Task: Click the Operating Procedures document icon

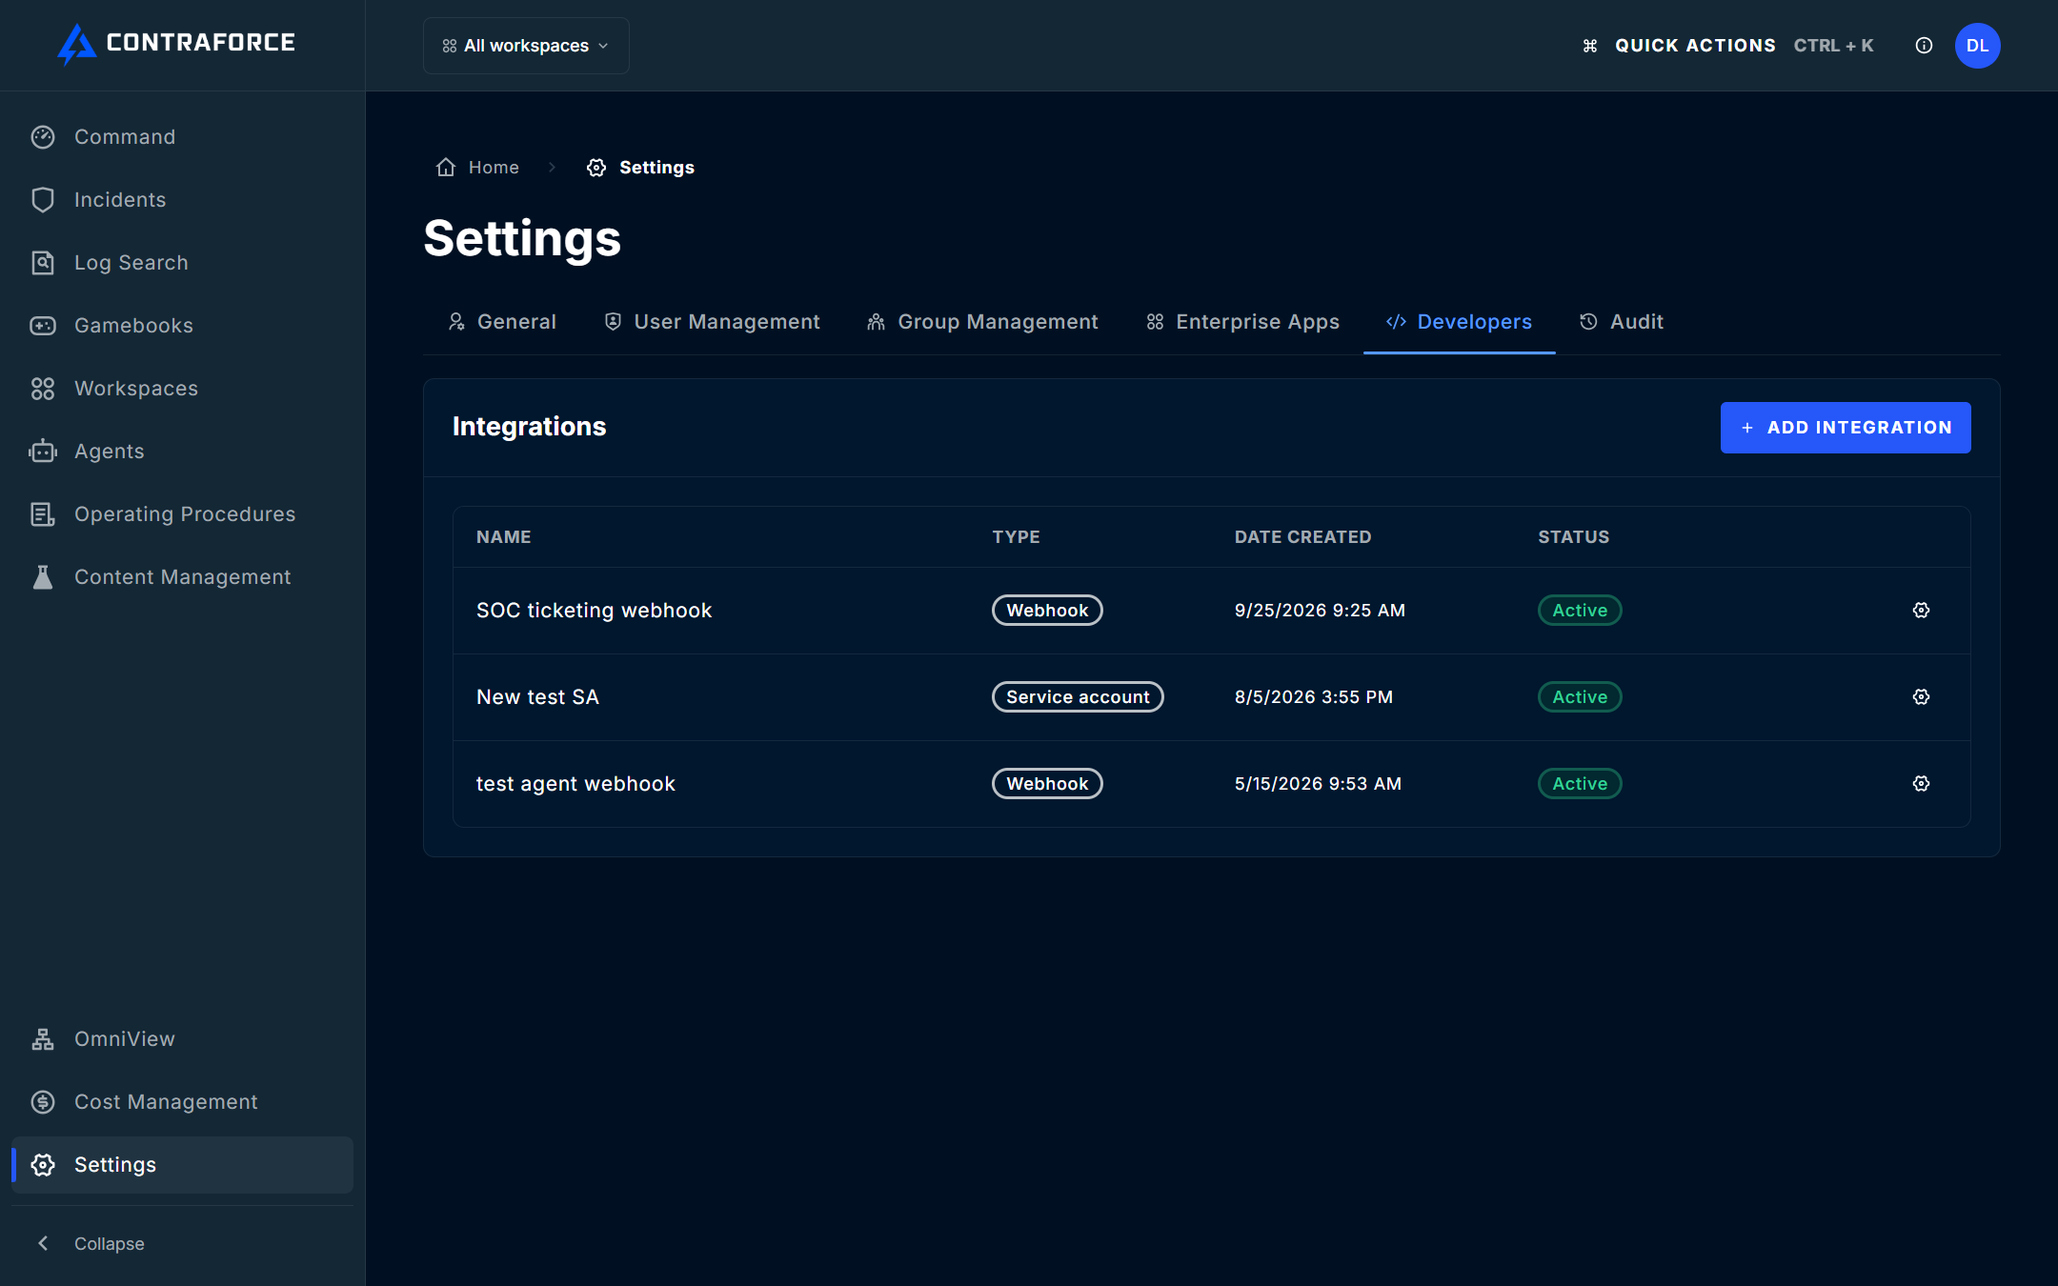Action: (43, 514)
